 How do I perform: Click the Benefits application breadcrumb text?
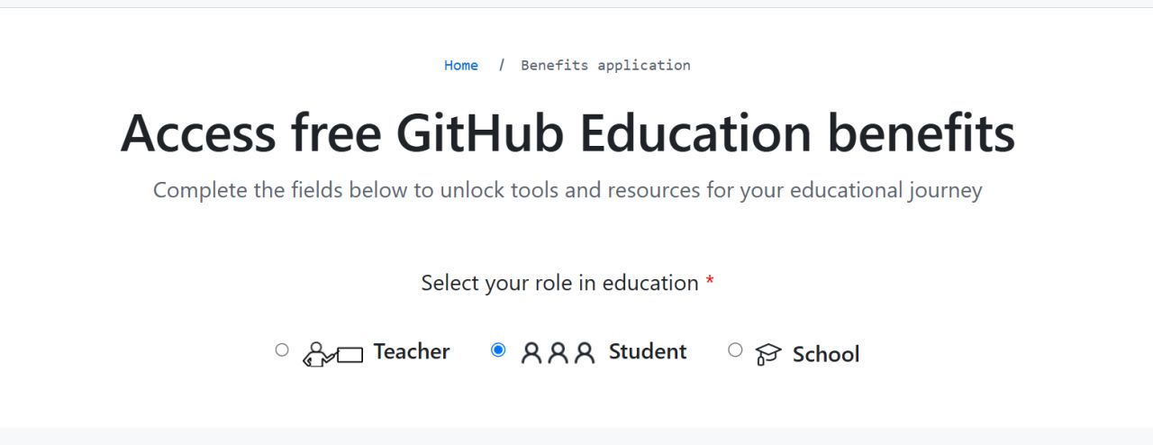pyautogui.click(x=605, y=66)
